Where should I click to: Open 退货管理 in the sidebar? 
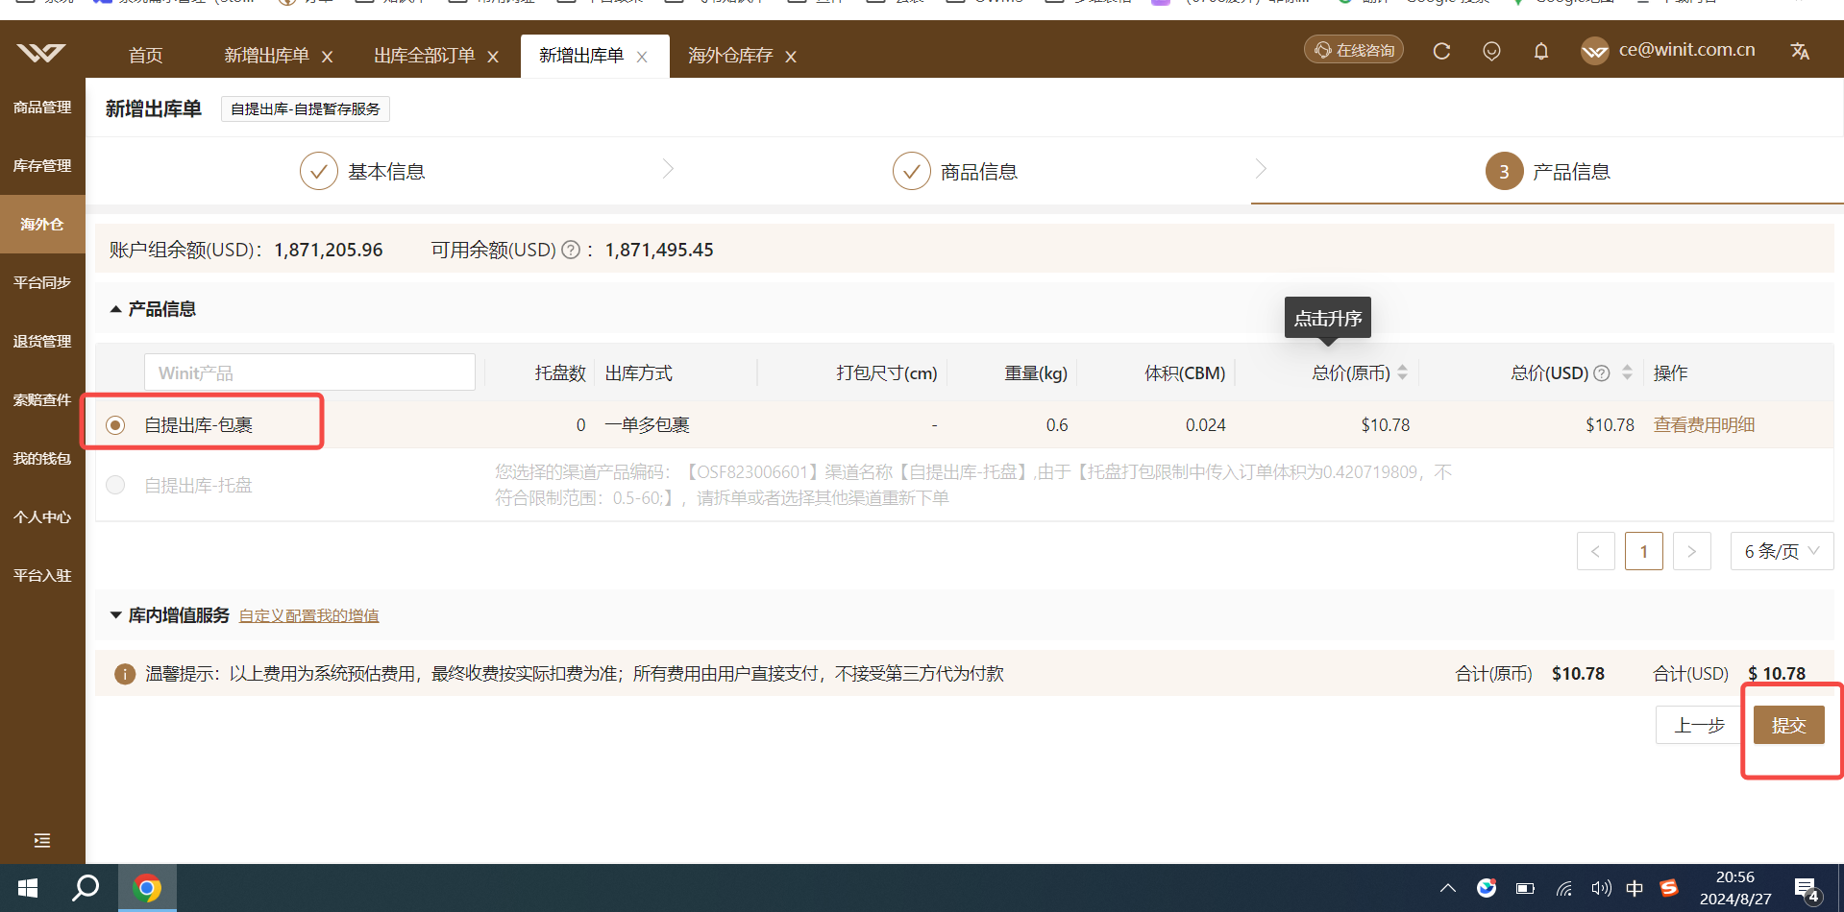tap(42, 342)
